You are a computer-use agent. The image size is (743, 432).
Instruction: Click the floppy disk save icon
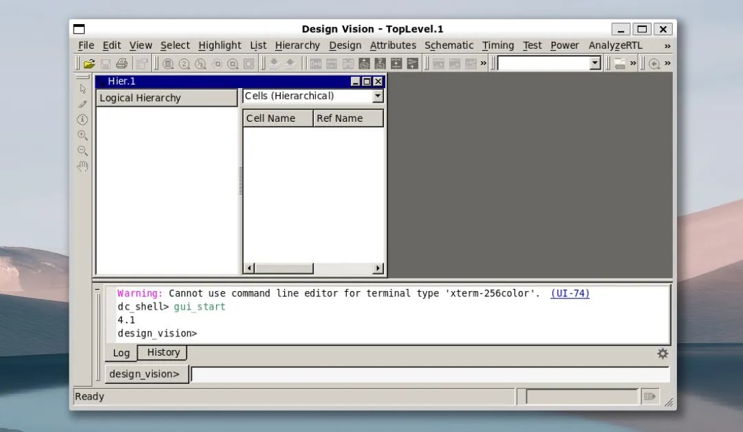pyautogui.click(x=106, y=63)
